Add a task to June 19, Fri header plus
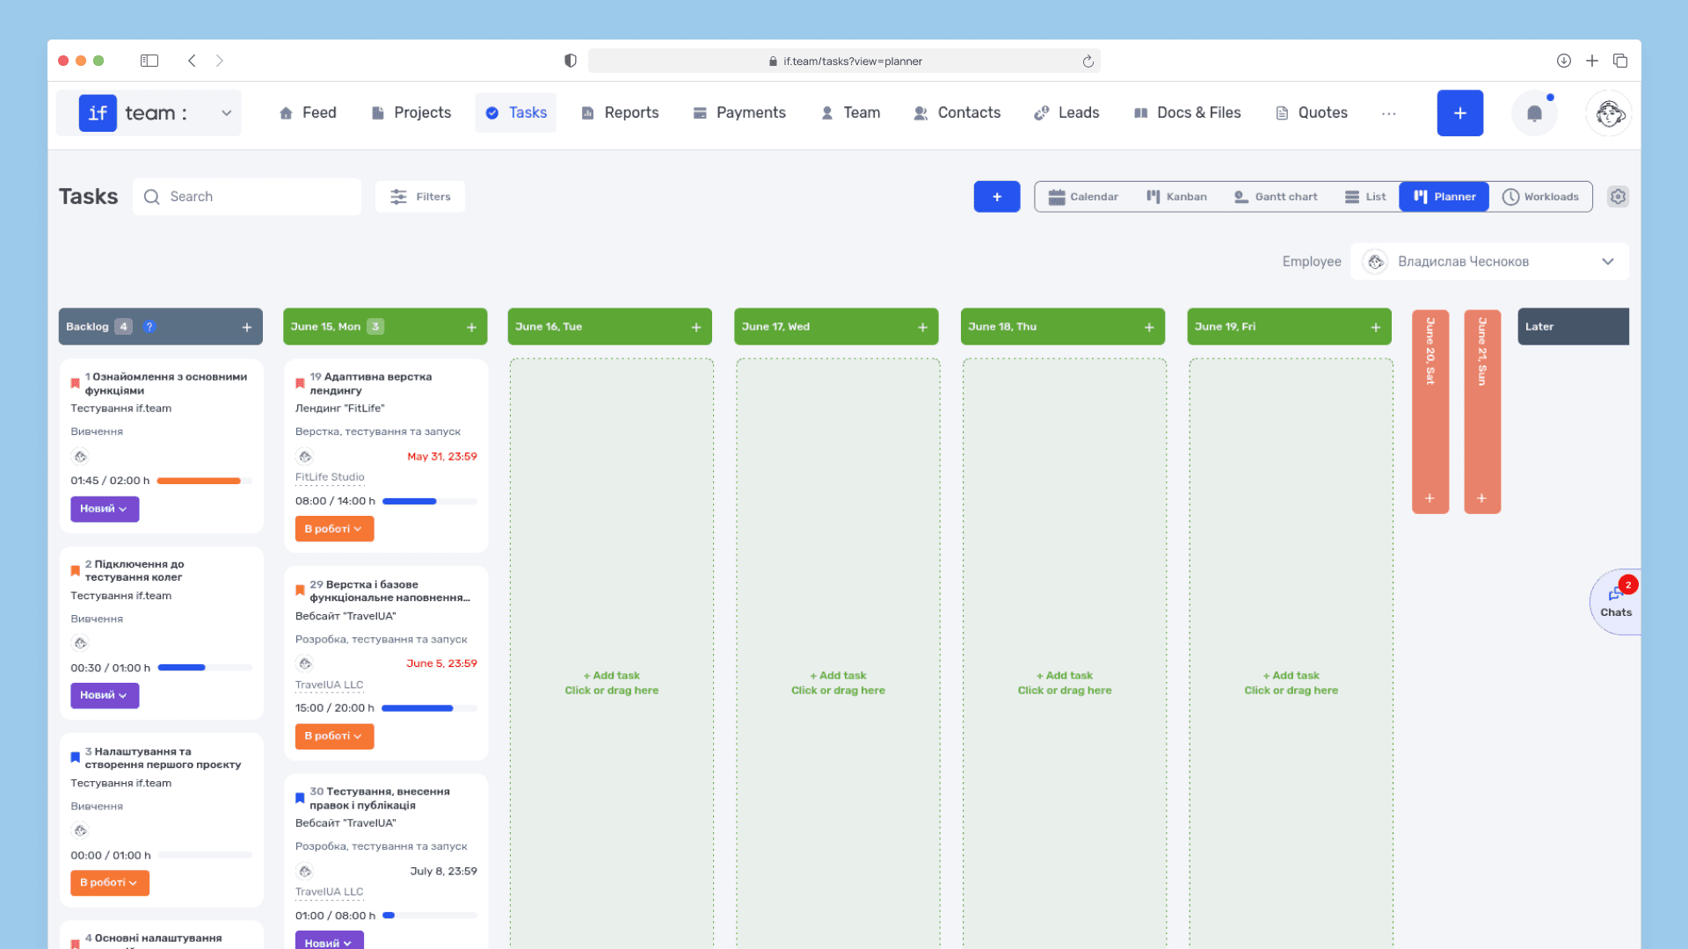The image size is (1688, 949). point(1376,327)
